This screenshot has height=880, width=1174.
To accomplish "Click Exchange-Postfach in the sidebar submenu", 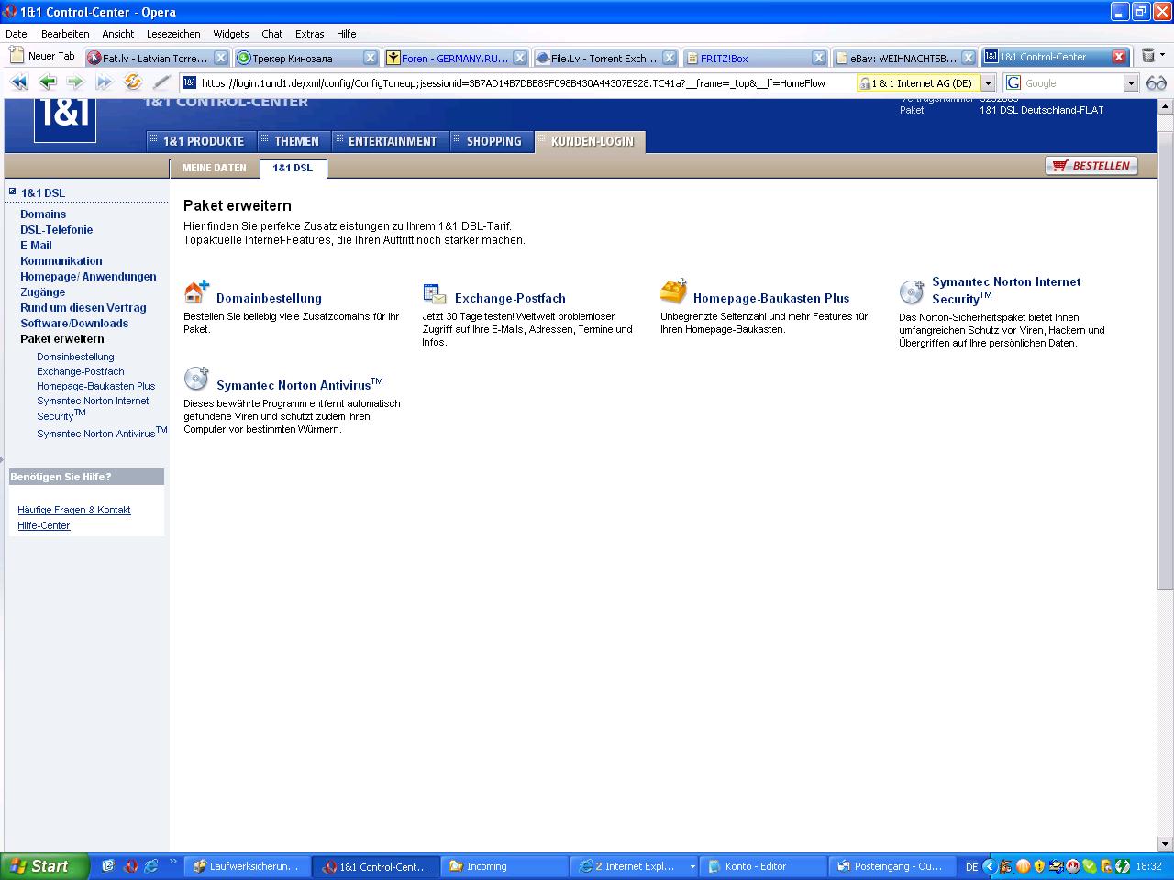I will (x=81, y=371).
